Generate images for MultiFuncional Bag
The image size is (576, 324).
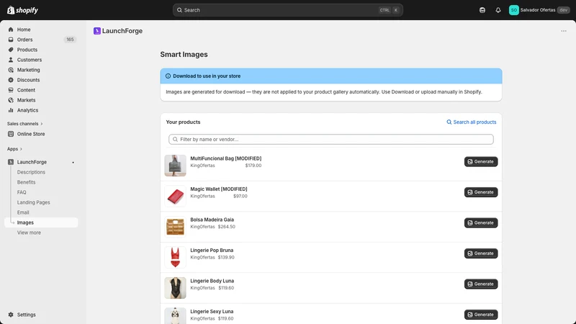(x=481, y=161)
